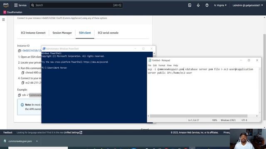The image size is (266, 149).
Task: Open Notepad Edit menu
Action: click(x=155, y=65)
